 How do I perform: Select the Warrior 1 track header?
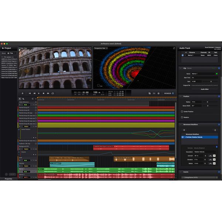[x=28, y=170]
